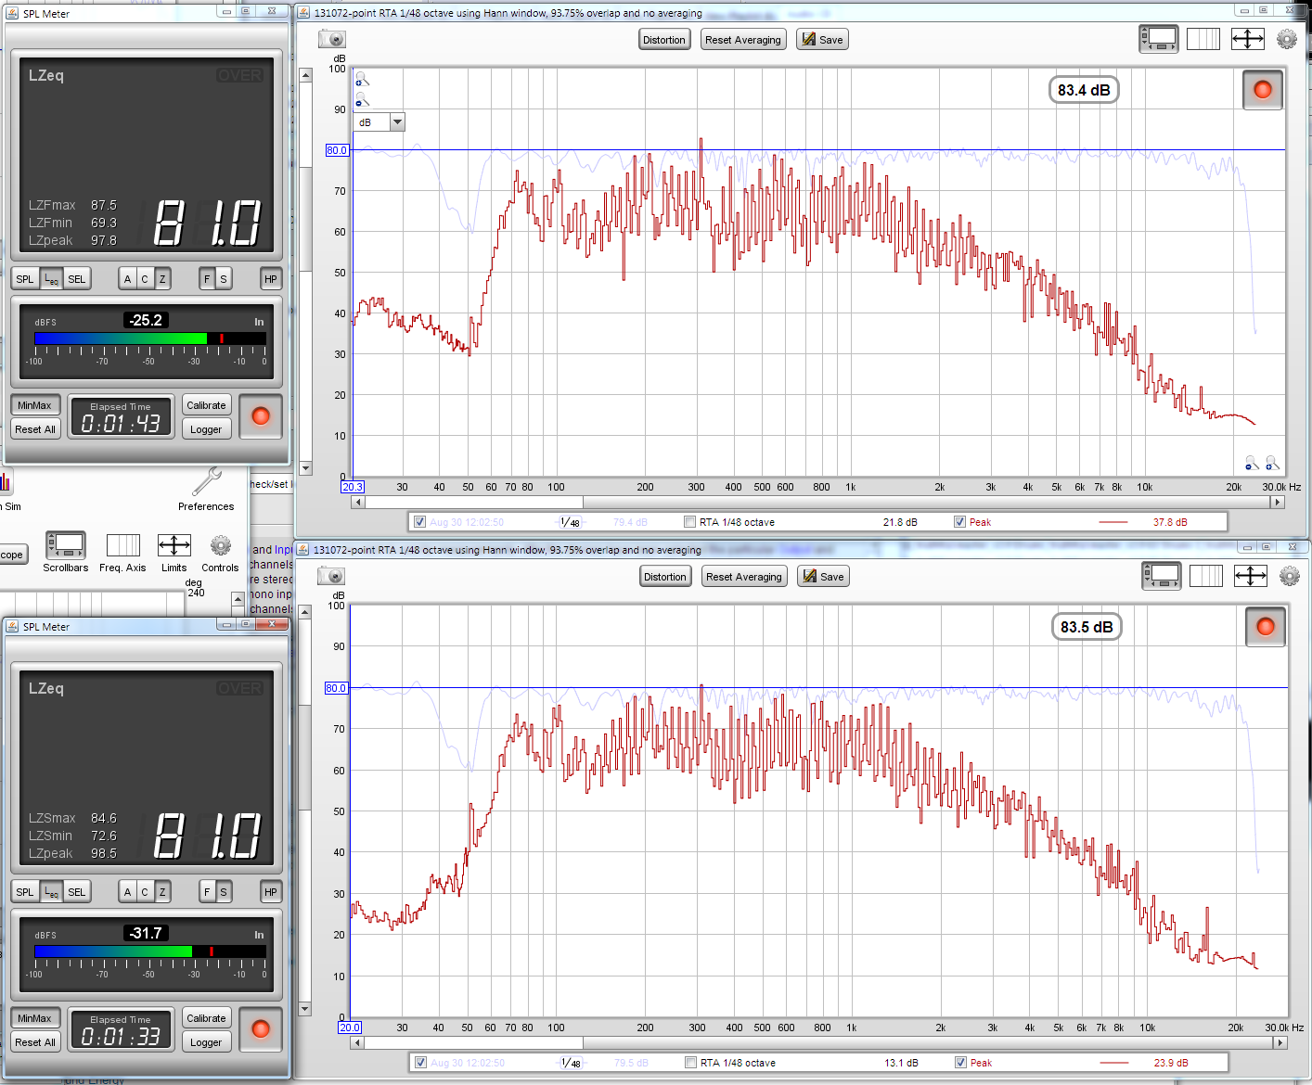Open dB axis units dropdown in top graph

pyautogui.click(x=397, y=122)
